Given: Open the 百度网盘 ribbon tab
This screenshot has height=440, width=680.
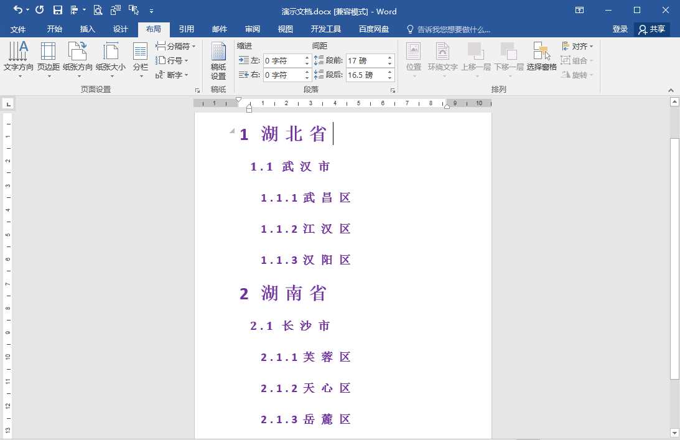Looking at the screenshot, I should [373, 29].
